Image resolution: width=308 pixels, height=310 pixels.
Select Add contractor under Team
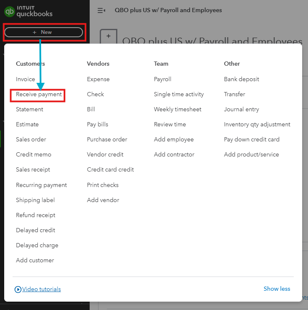[x=174, y=154]
